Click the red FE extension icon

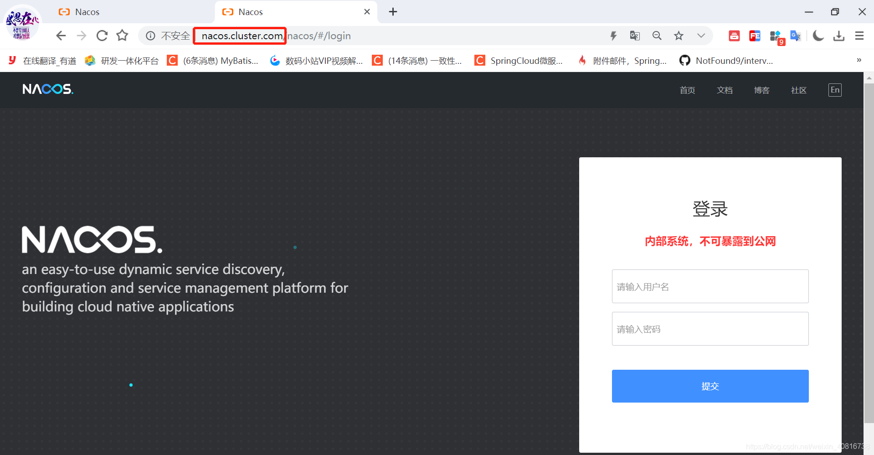(x=755, y=36)
